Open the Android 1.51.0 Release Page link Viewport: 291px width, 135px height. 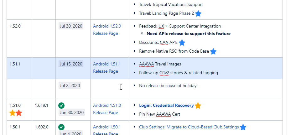[107, 109]
